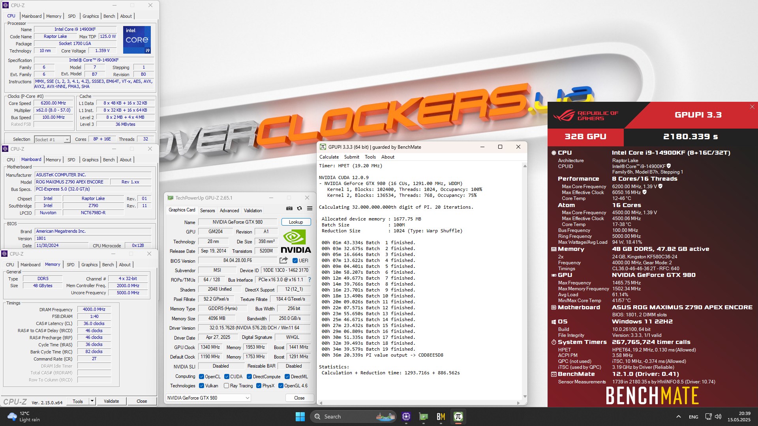This screenshot has width=758, height=426.
Task: Toggle the UEFI checkbox
Action: coord(295,260)
